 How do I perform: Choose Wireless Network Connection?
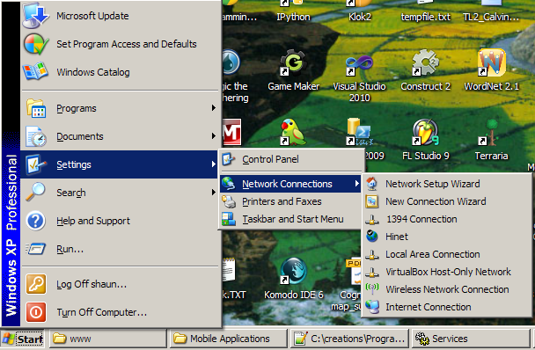446,289
